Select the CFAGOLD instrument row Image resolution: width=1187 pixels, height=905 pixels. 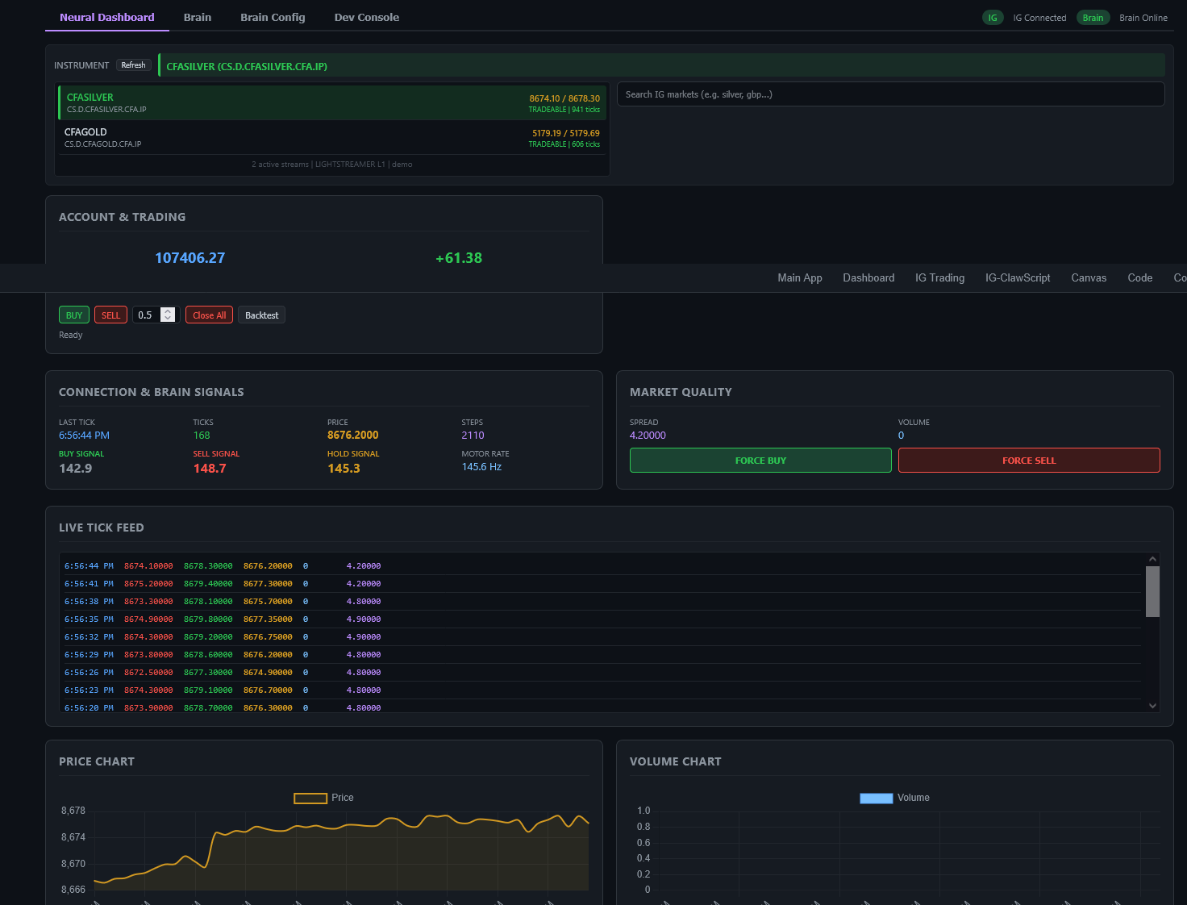(331, 137)
